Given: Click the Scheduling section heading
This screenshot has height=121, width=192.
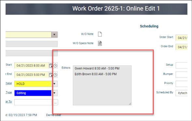Looking at the screenshot, I should (x=149, y=26).
